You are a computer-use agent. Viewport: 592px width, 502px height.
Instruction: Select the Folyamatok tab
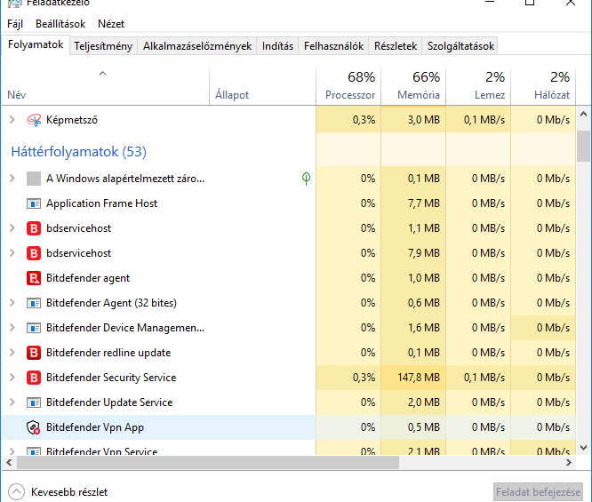[x=36, y=45]
